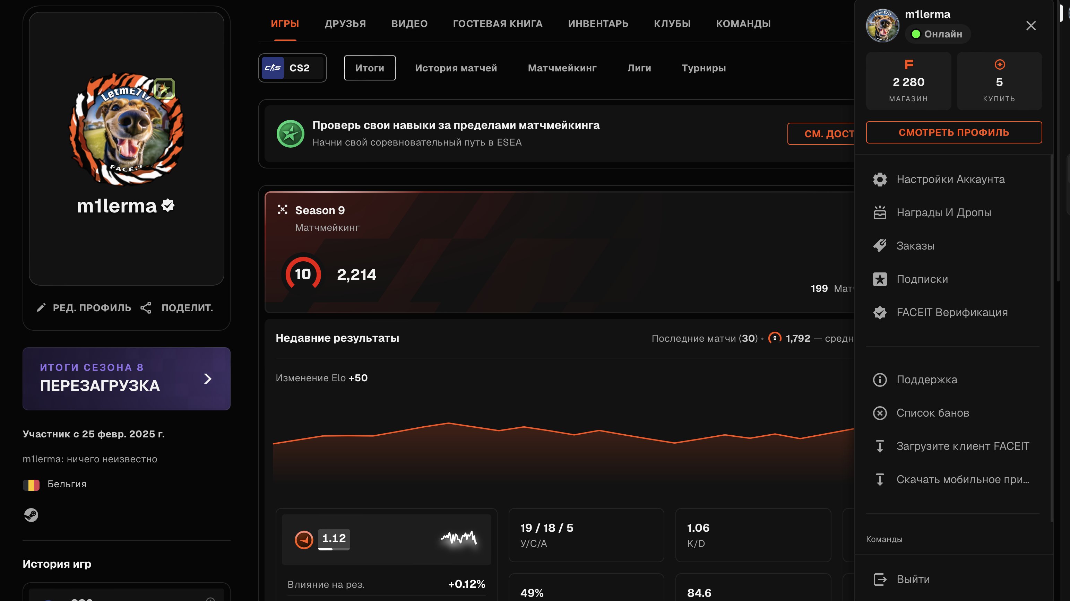Open account settings gear icon
Image resolution: width=1070 pixels, height=601 pixels.
click(x=879, y=180)
